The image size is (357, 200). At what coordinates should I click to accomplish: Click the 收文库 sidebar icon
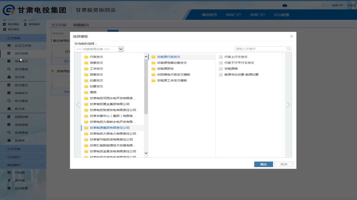pyautogui.click(x=9, y=109)
